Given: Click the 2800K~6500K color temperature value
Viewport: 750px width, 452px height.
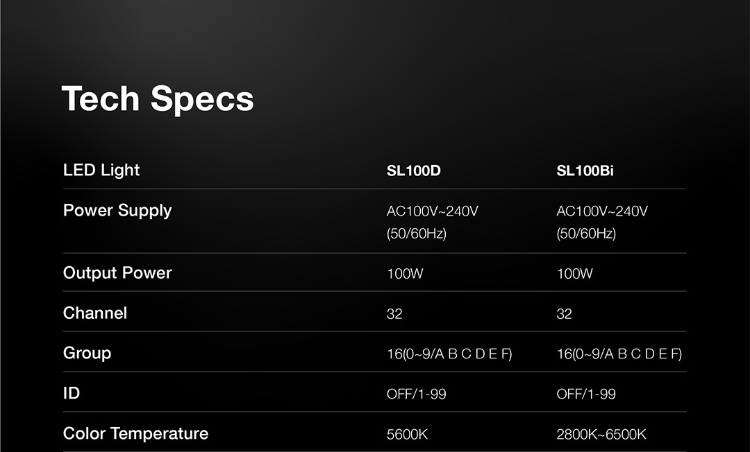Looking at the screenshot, I should click(x=601, y=435).
